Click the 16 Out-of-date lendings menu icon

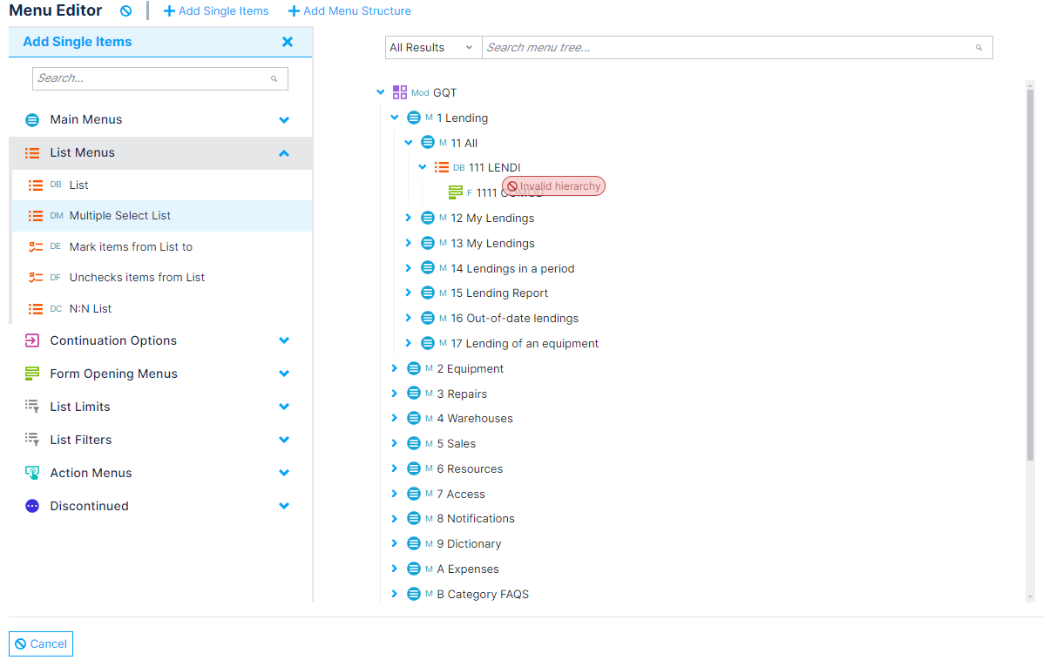428,319
